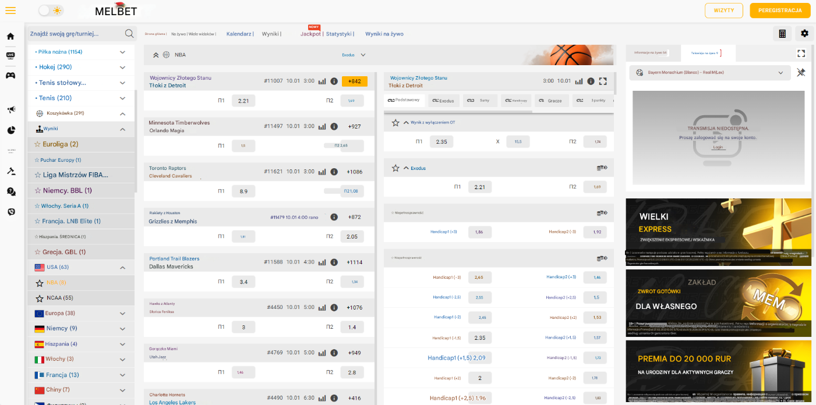Click the pie chart icon in sidebar
This screenshot has height=405, width=816.
[x=10, y=130]
